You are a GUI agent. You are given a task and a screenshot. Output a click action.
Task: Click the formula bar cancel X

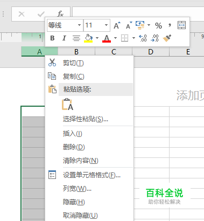22,14
